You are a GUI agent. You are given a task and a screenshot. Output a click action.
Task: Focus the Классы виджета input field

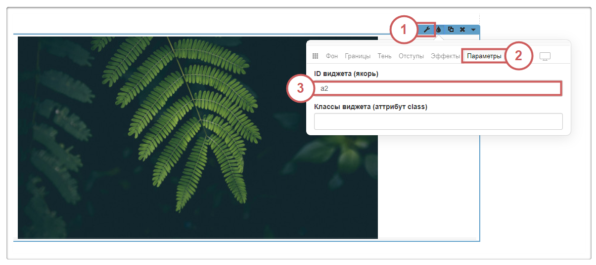pyautogui.click(x=438, y=121)
